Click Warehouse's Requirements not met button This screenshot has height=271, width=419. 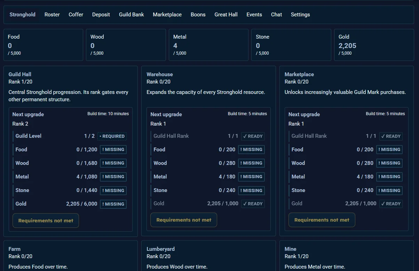[184, 220]
